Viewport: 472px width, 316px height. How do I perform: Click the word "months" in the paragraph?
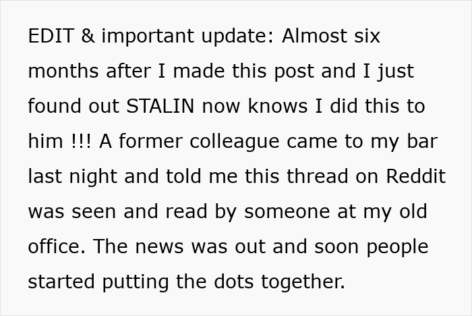[63, 71]
